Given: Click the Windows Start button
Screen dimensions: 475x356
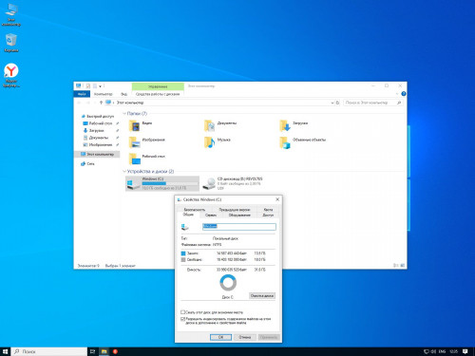Looking at the screenshot, I should (x=5, y=351).
